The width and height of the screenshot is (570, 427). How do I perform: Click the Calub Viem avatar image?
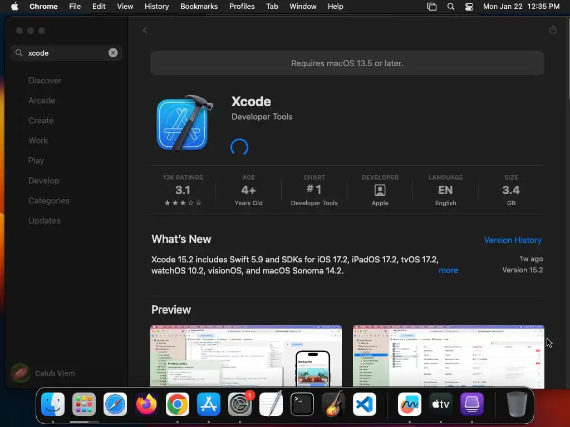pos(21,373)
